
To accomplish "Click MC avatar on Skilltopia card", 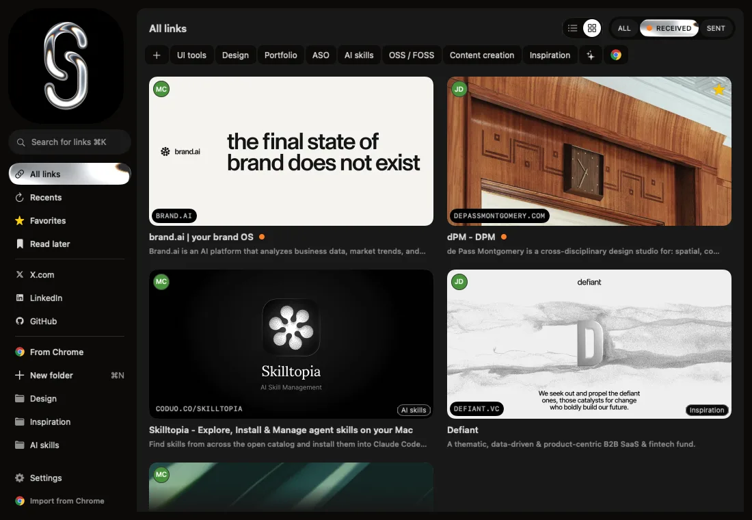I will click(161, 281).
